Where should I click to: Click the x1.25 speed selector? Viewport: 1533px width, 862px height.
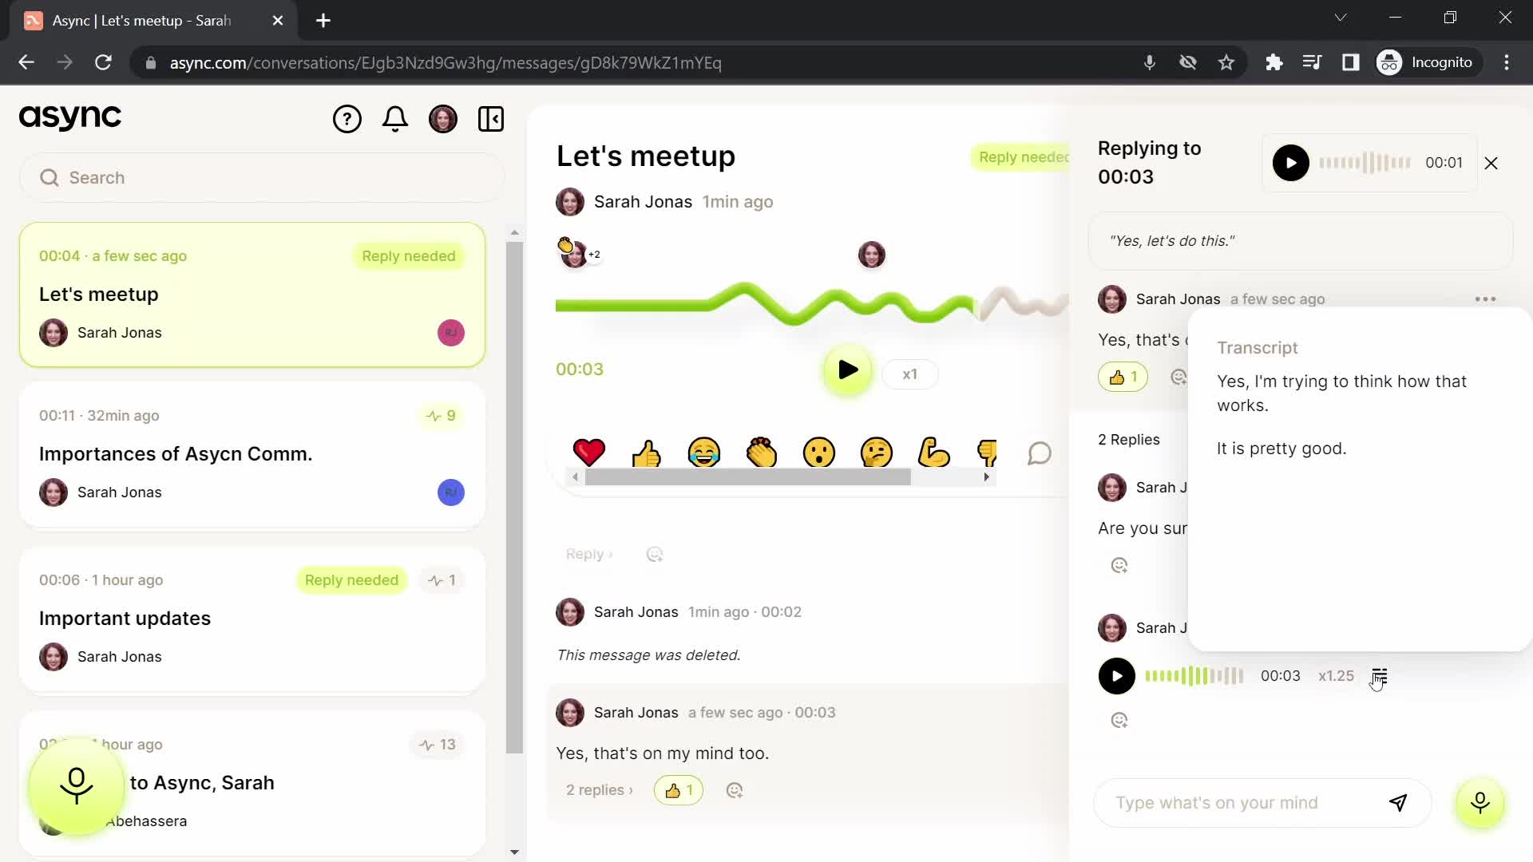click(1334, 674)
